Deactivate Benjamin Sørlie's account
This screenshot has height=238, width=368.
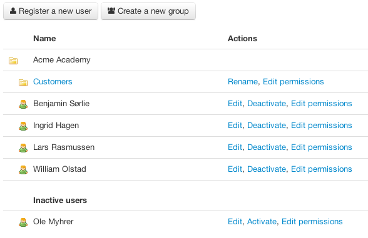click(267, 103)
